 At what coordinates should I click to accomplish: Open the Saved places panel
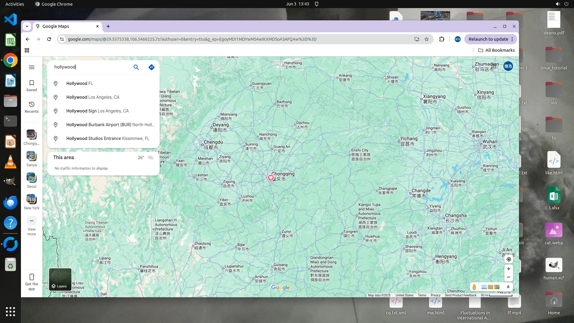pos(32,86)
